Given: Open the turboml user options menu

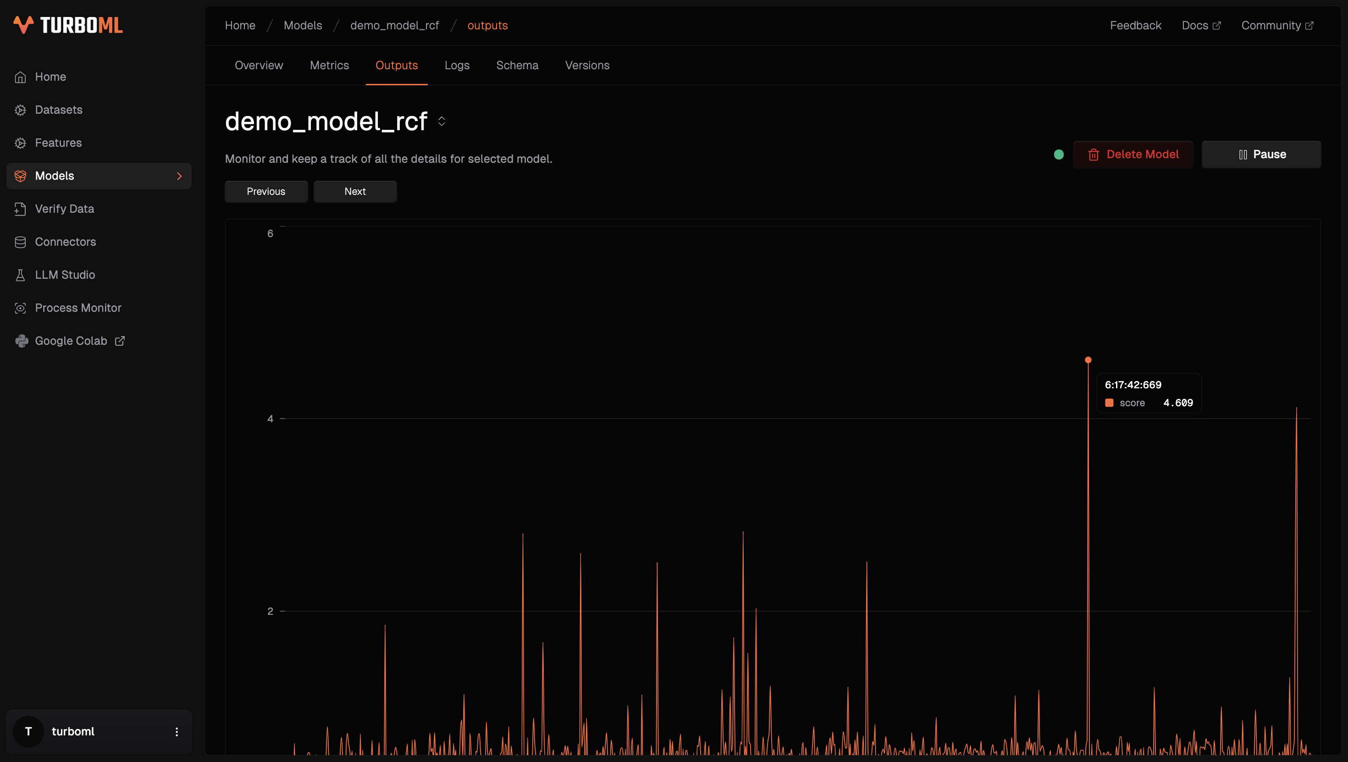Looking at the screenshot, I should click(177, 732).
